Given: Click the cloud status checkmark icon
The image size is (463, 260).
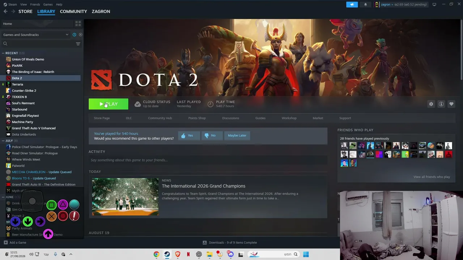Looking at the screenshot, I should [137, 104].
